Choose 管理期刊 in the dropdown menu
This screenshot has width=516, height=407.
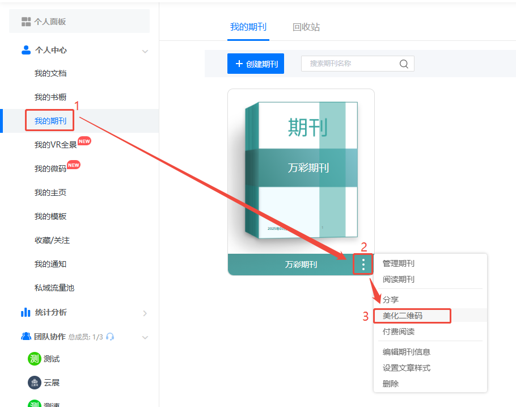(x=399, y=263)
